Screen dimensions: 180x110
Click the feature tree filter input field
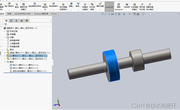[28, 25]
